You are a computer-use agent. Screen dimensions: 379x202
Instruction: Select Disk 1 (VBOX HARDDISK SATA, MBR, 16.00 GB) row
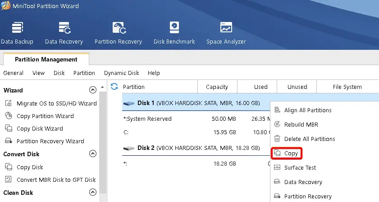click(x=196, y=103)
